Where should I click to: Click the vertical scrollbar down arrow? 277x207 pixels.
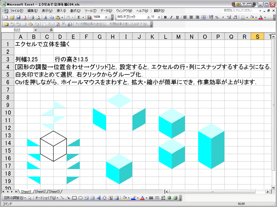(273, 187)
